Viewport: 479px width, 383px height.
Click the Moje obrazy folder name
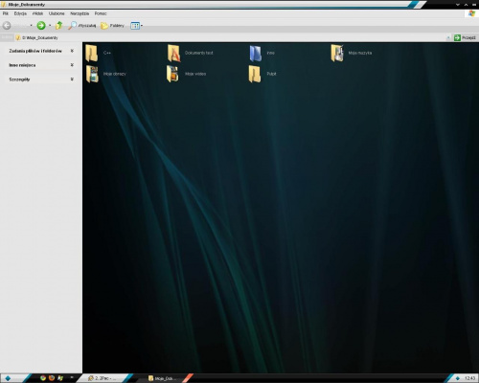tap(115, 74)
